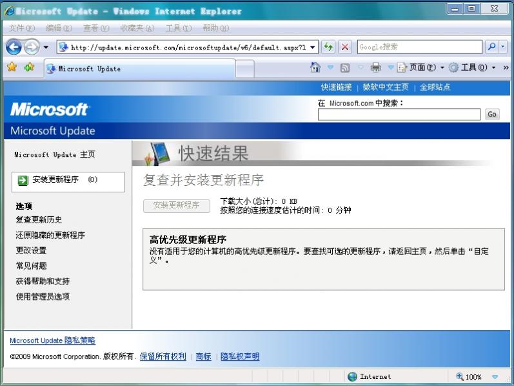The width and height of the screenshot is (514, 386).
Task: Open the recent pages dropdown arrow
Action: click(46, 48)
